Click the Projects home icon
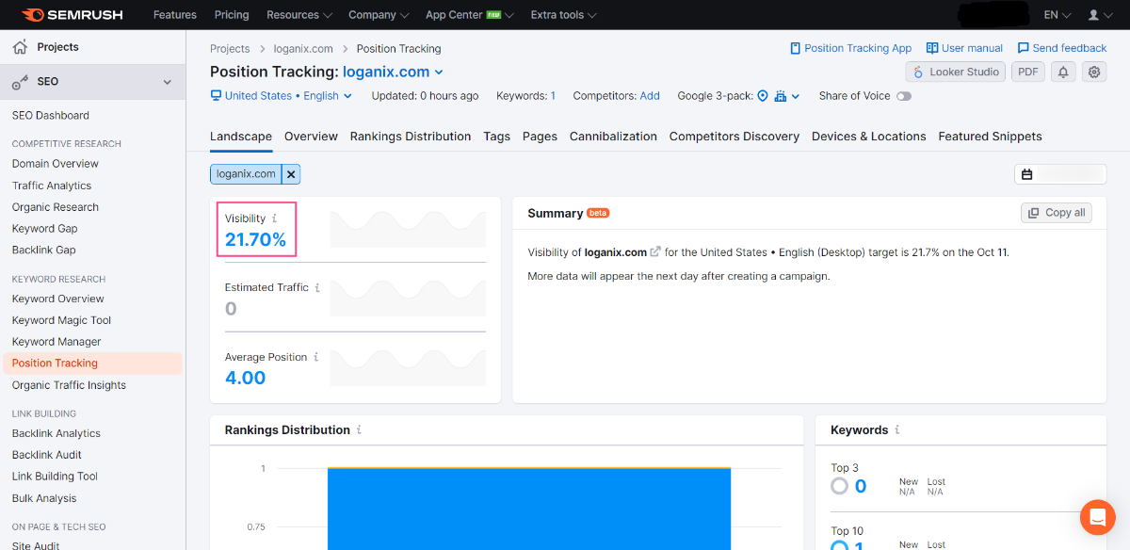Viewport: 1130px width, 550px height. click(x=20, y=47)
